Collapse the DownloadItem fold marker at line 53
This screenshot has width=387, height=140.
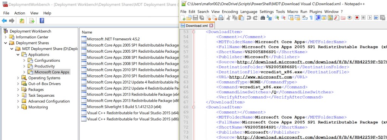[194, 32]
